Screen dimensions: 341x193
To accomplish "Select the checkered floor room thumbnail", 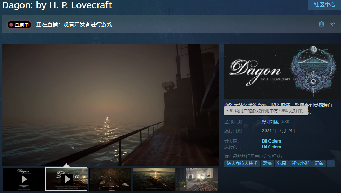I will point(197,179).
